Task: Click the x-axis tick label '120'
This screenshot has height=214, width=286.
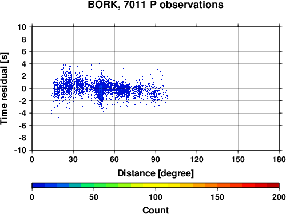Action: (x=197, y=159)
